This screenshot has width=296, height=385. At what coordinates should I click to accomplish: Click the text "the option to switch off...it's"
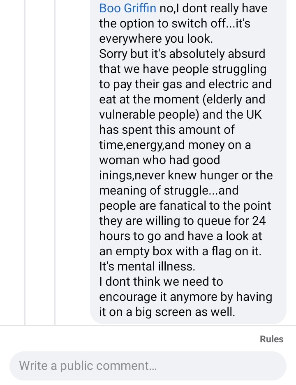[x=175, y=23]
